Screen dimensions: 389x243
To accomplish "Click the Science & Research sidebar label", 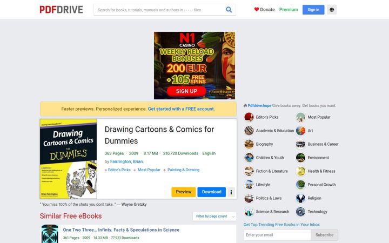I will 272,212.
